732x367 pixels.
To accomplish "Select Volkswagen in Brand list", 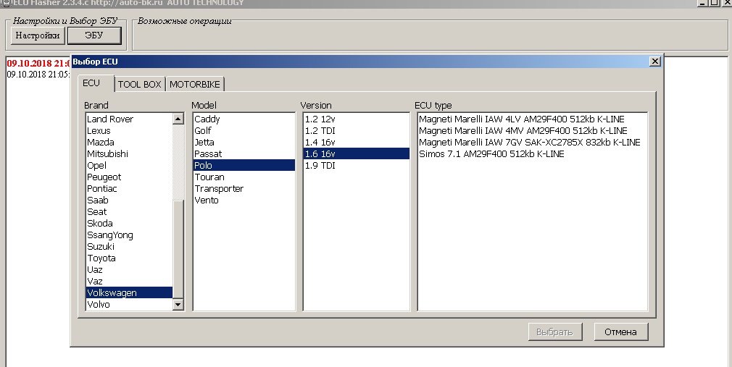I will coord(129,293).
